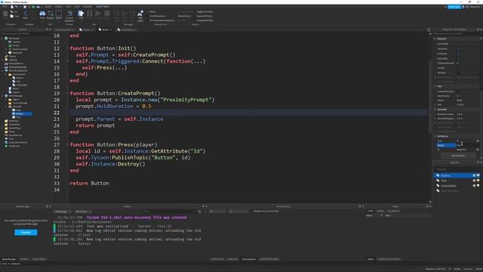Click the Add Watch icon

[140, 14]
